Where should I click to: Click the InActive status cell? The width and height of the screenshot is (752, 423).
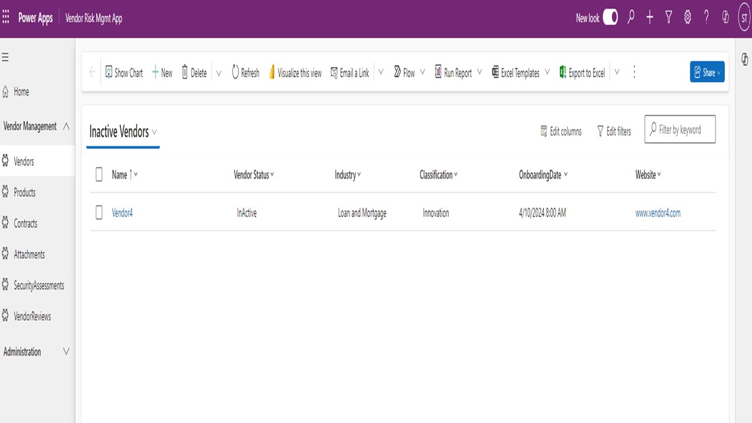(x=247, y=213)
